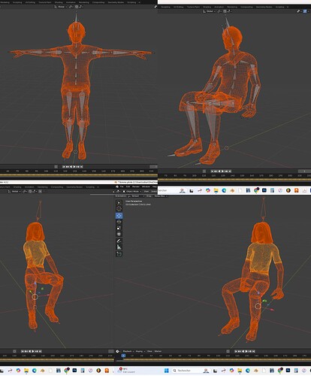The image size is (311, 376).
Task: Select the Move tool in viewport toolbar
Action: tap(119, 216)
